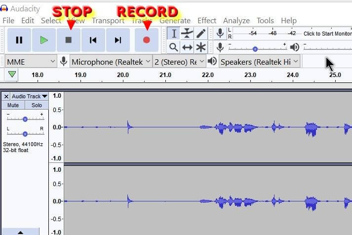
Task: Stop playback with the square Stop button
Action: click(x=69, y=40)
